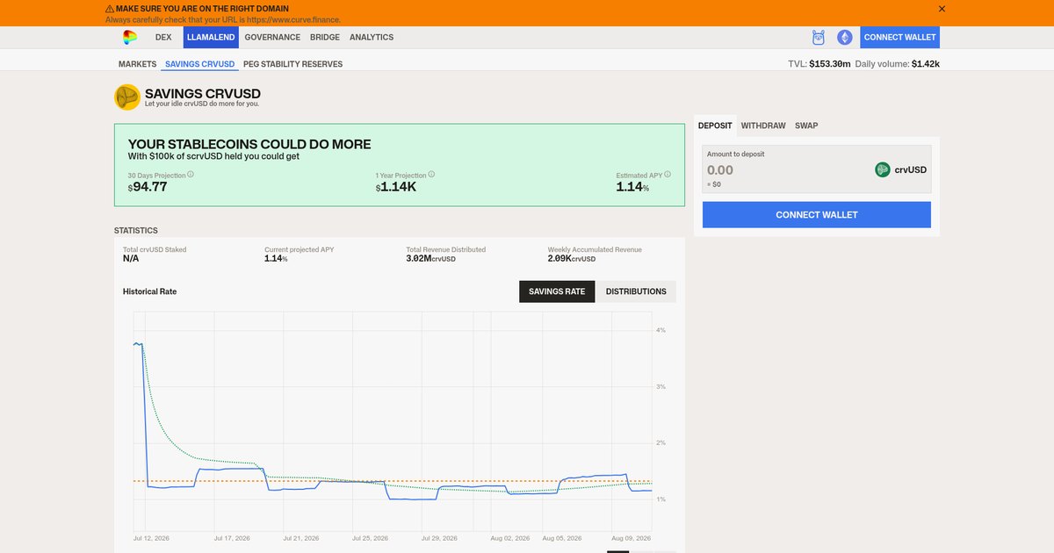This screenshot has width=1054, height=553.
Task: Open the llama theme switcher icon
Action: (x=819, y=37)
